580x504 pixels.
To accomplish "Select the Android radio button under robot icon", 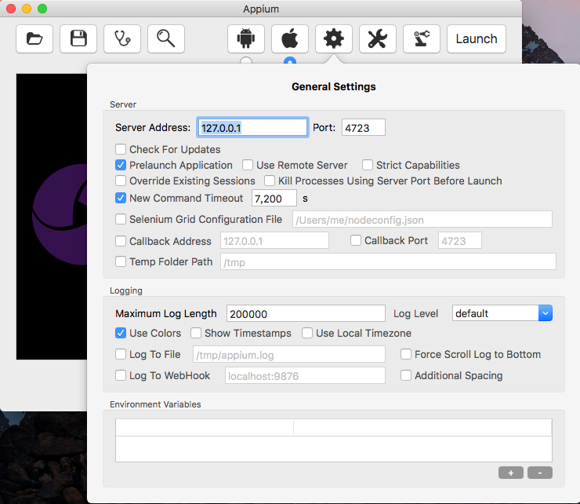I will pos(246,60).
